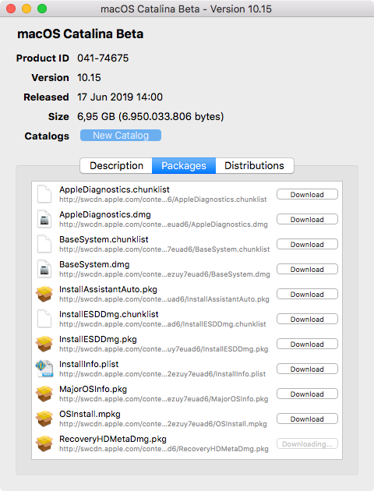Click the URL under AppleDiagnostics.chunklist
374x491 pixels.
[163, 200]
